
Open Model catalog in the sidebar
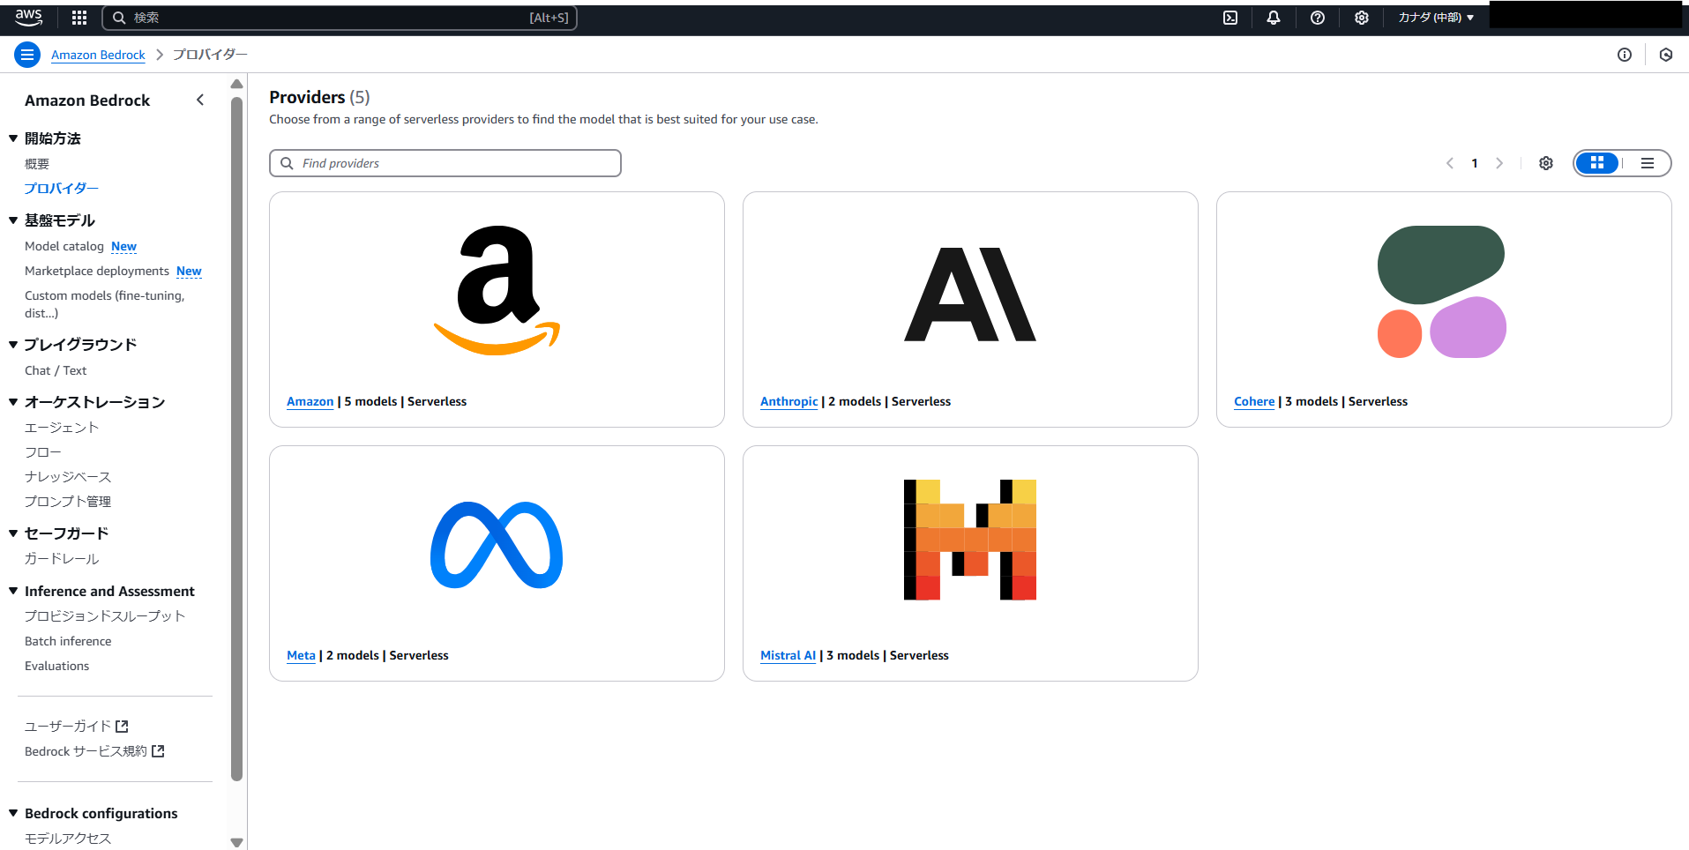tap(64, 246)
